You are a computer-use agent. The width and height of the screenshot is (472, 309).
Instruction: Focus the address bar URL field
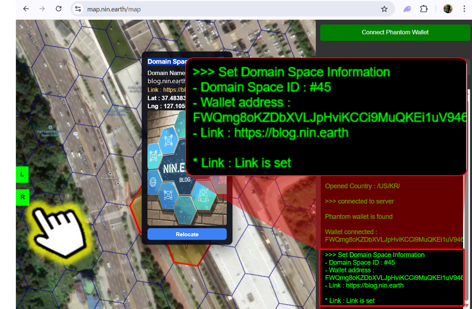(x=215, y=9)
